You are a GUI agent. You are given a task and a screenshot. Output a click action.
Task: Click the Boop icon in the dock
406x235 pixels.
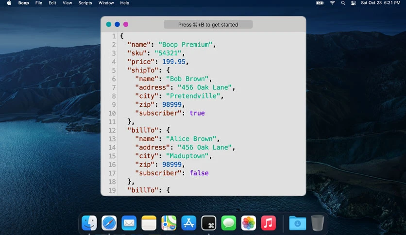point(209,223)
